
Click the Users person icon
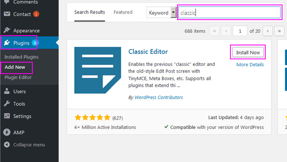click(x=7, y=91)
